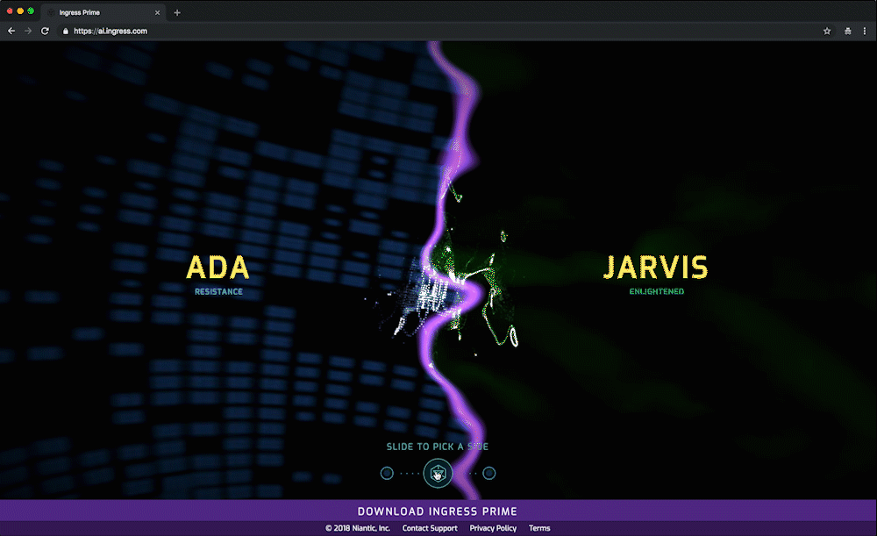Open the Contact Support link
Viewport: 877px width, 536px height.
point(430,528)
